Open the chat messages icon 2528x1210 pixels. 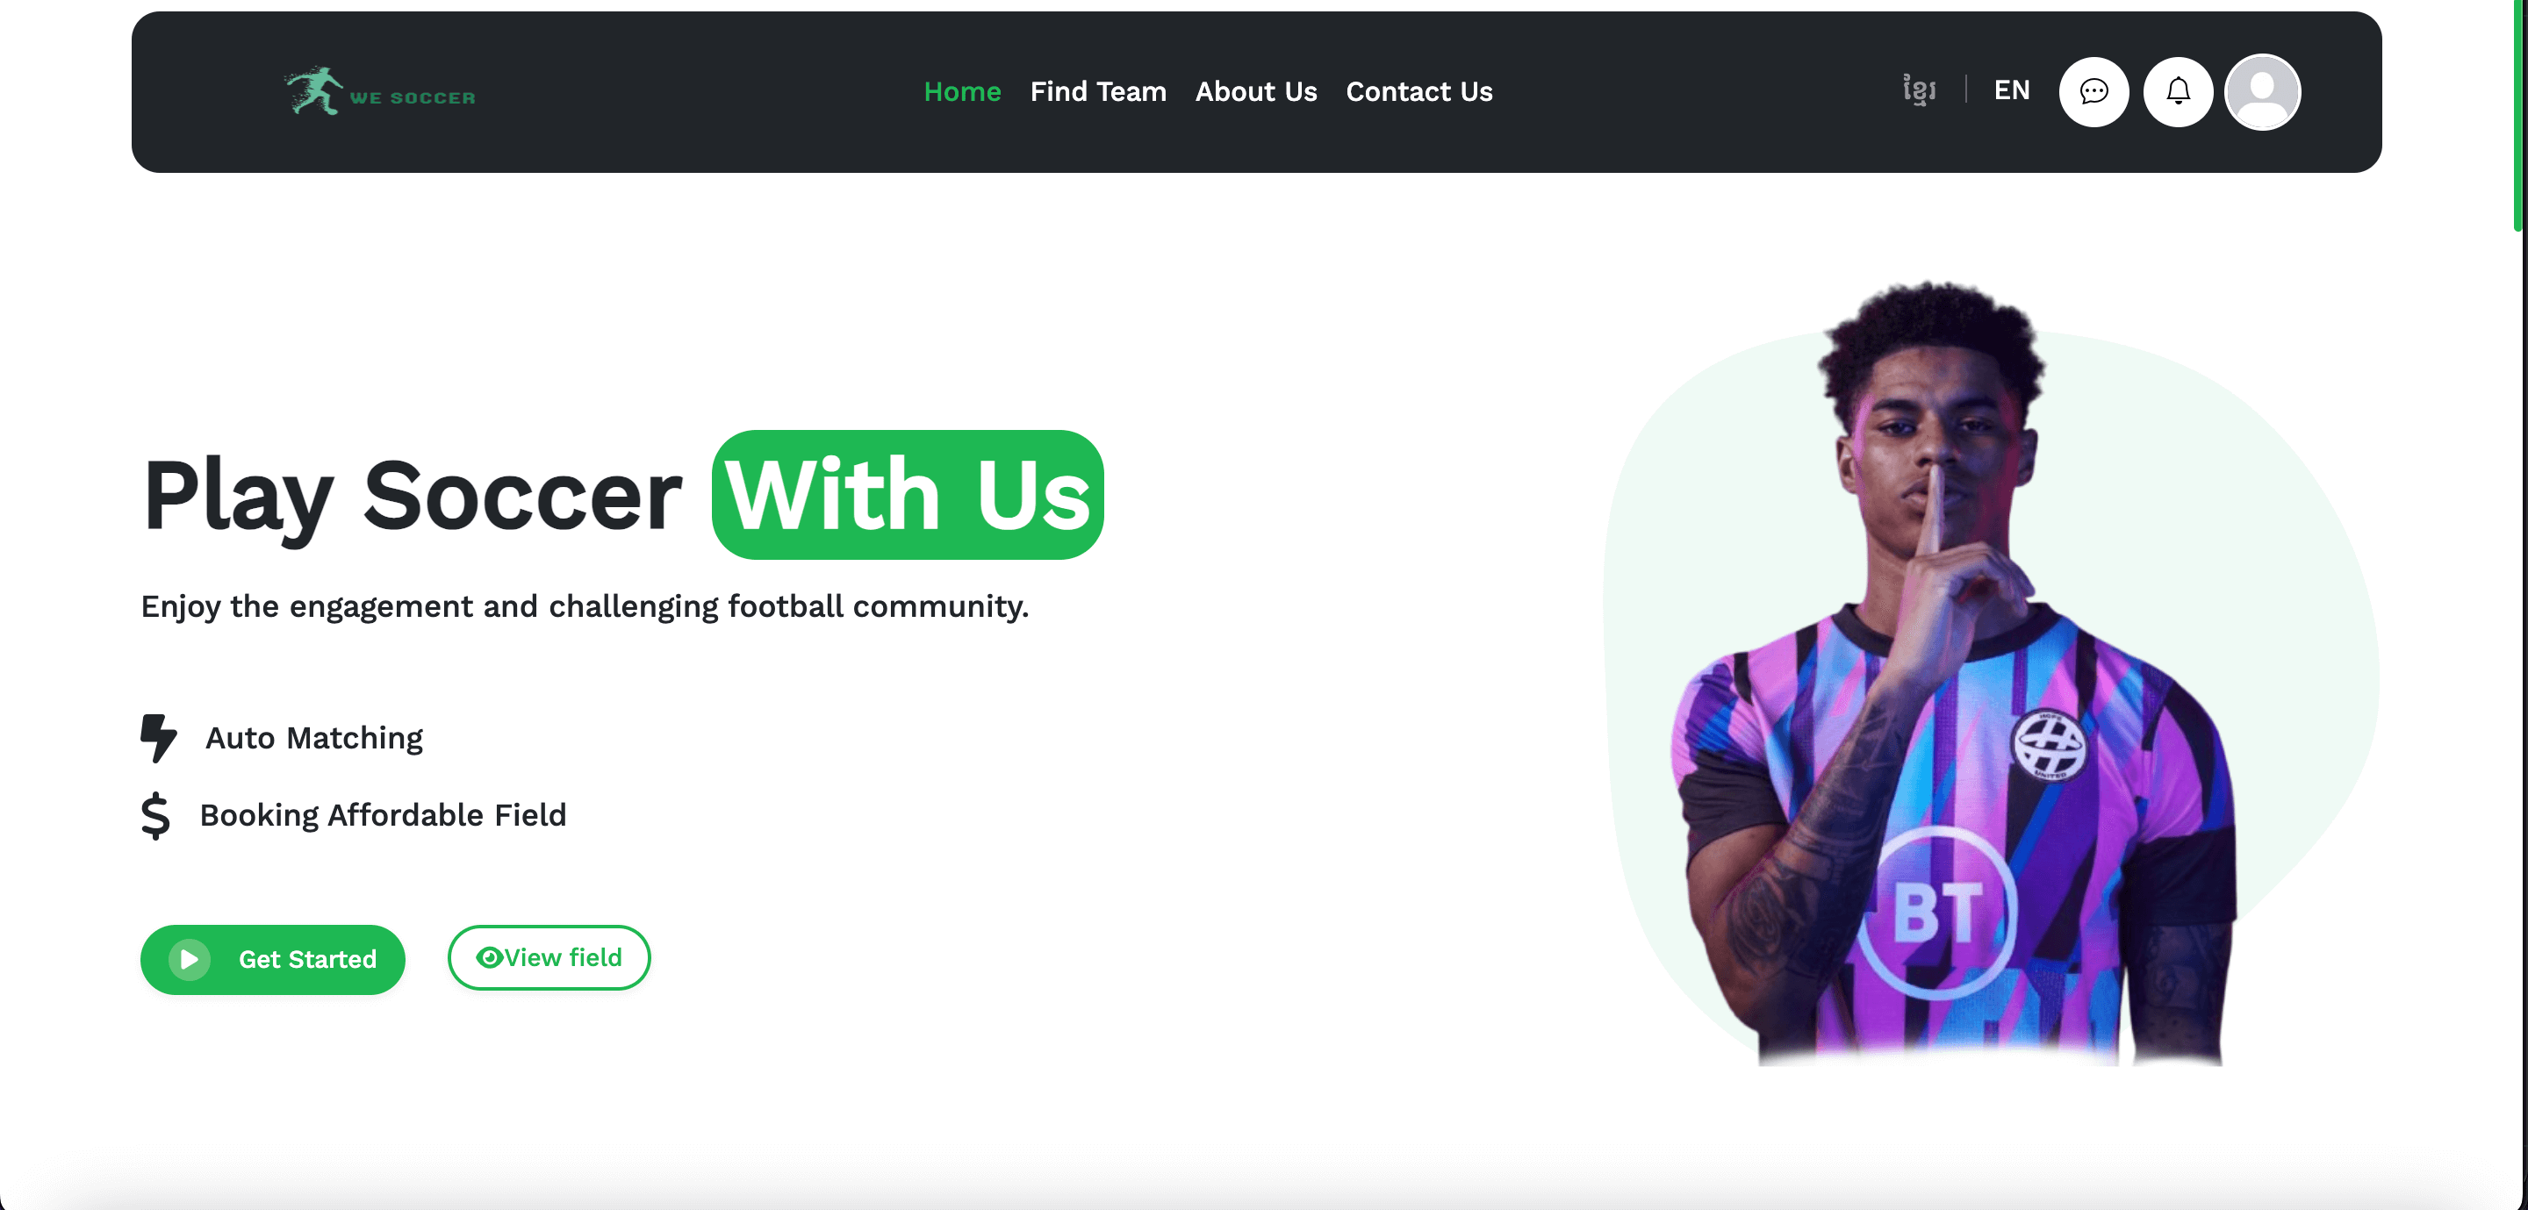click(2093, 91)
